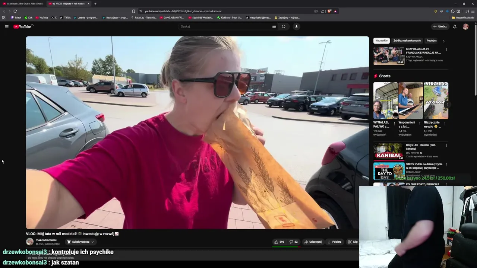The image size is (477, 268).
Task: Click the main video player frame
Action: coord(197,133)
